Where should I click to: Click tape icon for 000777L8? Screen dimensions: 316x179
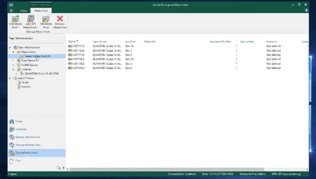(x=70, y=55)
